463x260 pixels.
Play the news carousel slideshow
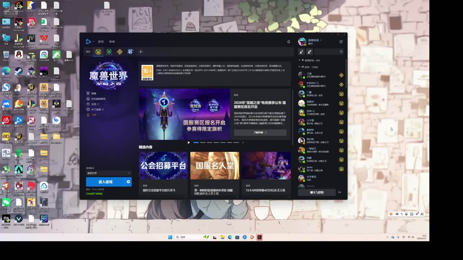click(x=188, y=143)
